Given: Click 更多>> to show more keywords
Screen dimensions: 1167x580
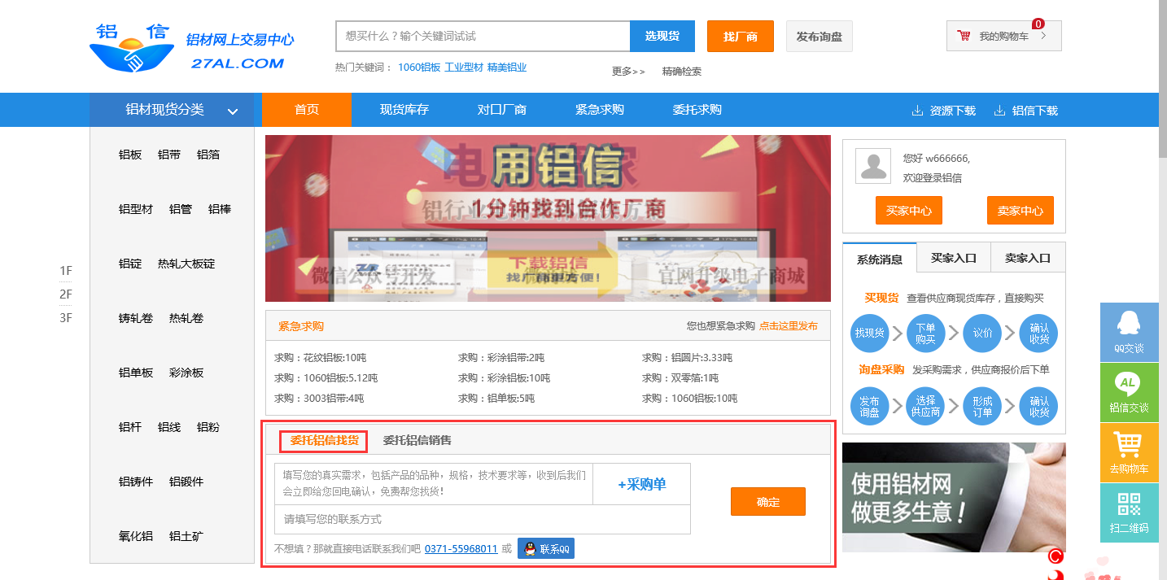Looking at the screenshot, I should 628,72.
